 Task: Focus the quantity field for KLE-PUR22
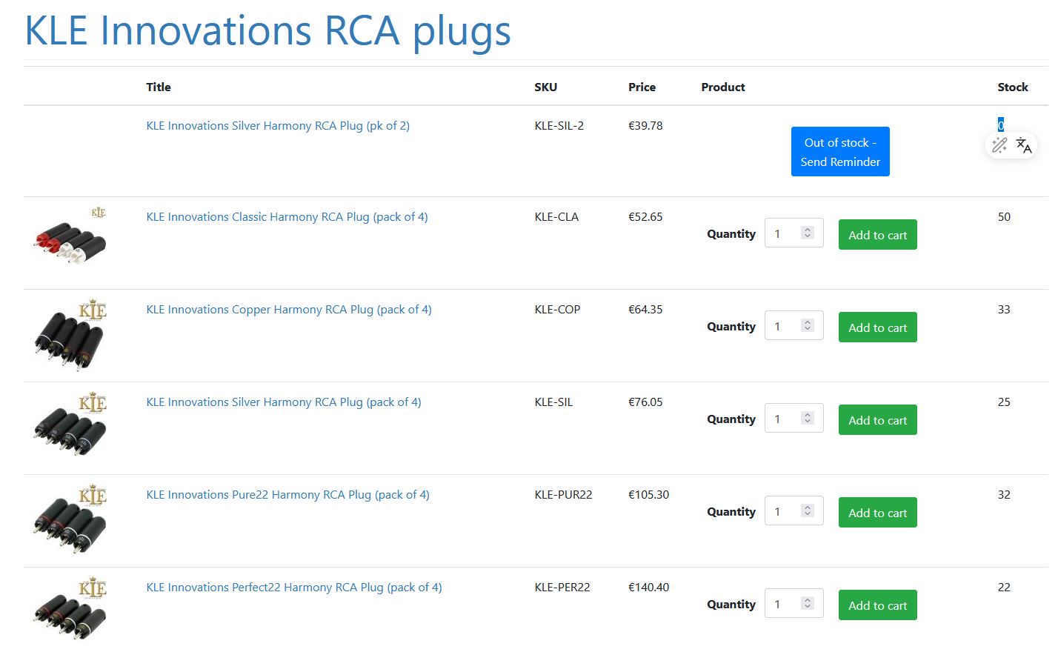[x=793, y=511]
